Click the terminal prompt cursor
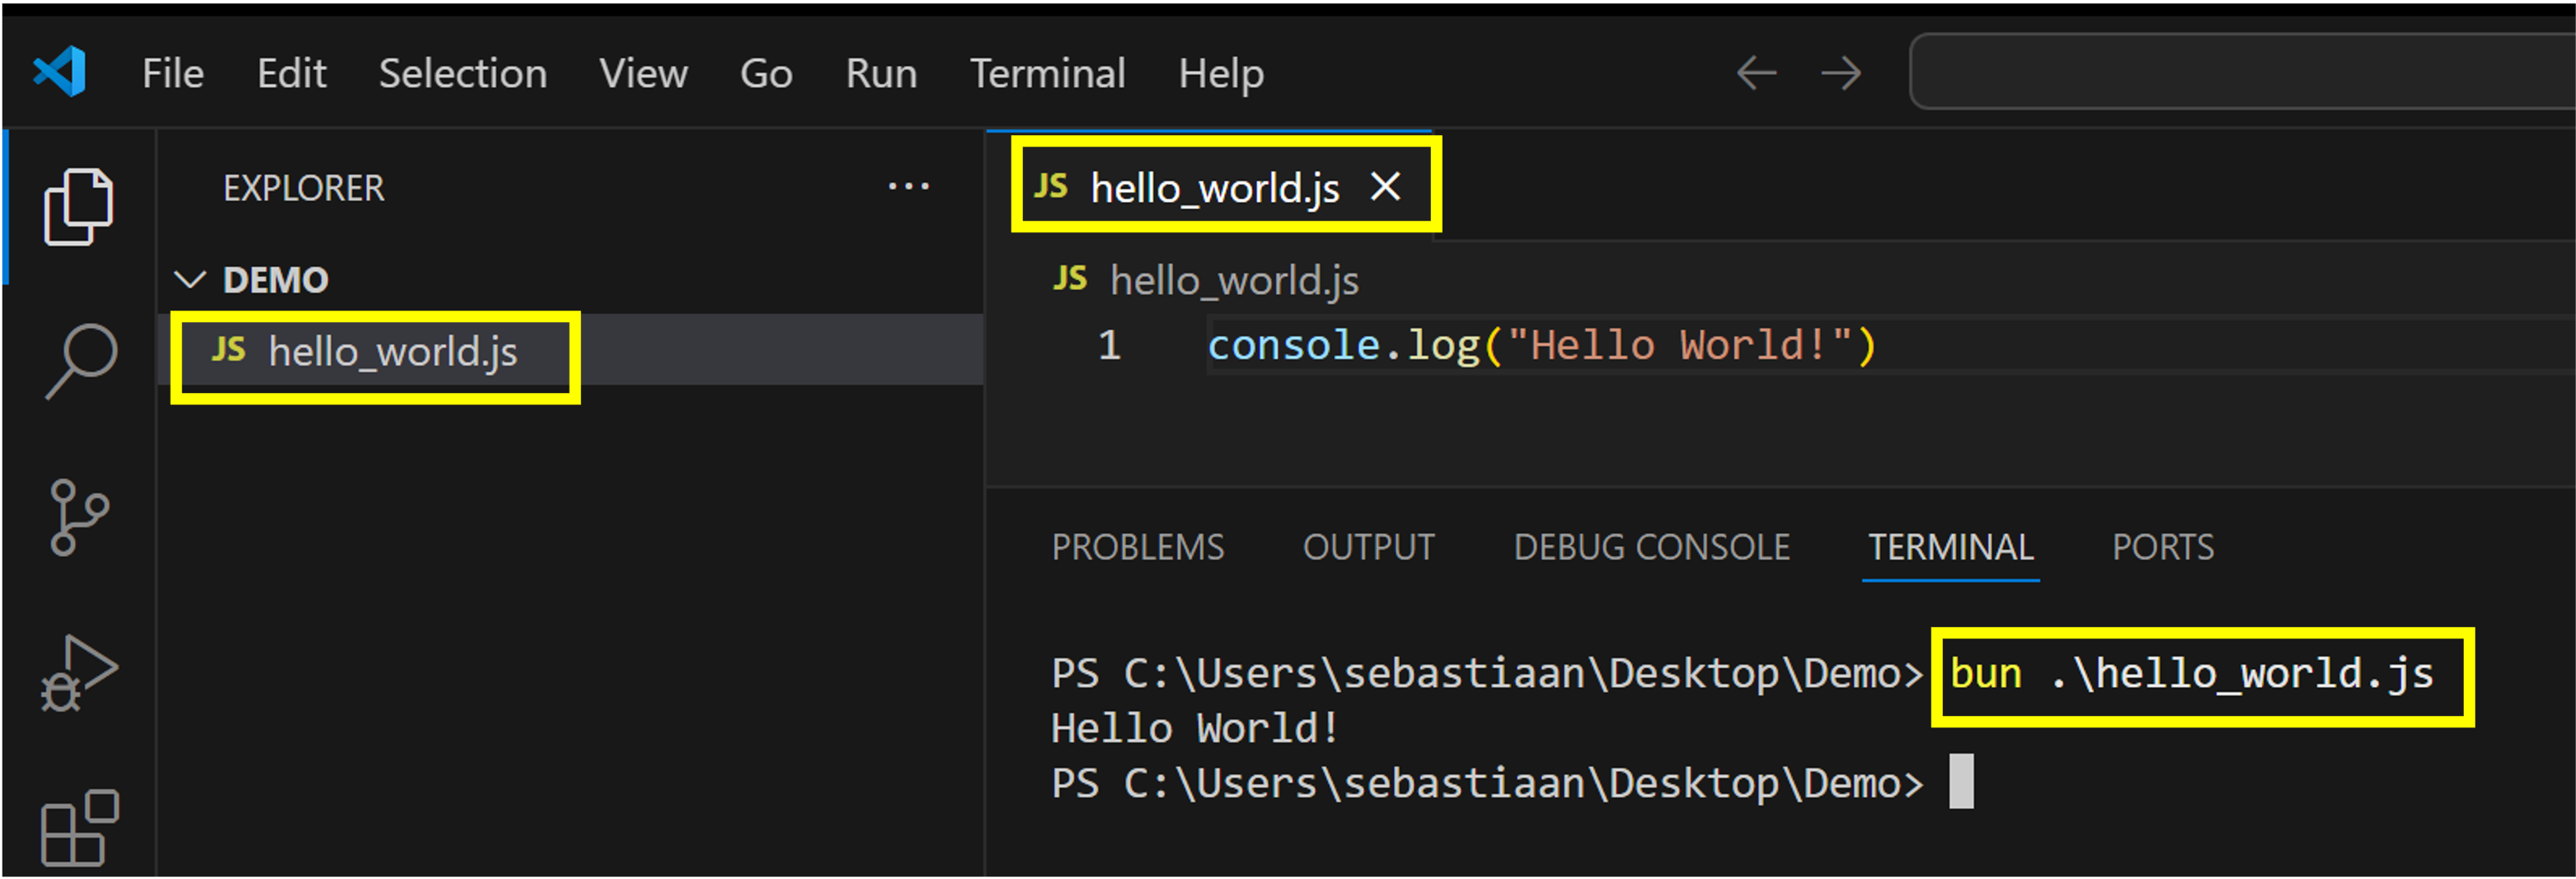The height and width of the screenshot is (879, 2576). [1962, 782]
